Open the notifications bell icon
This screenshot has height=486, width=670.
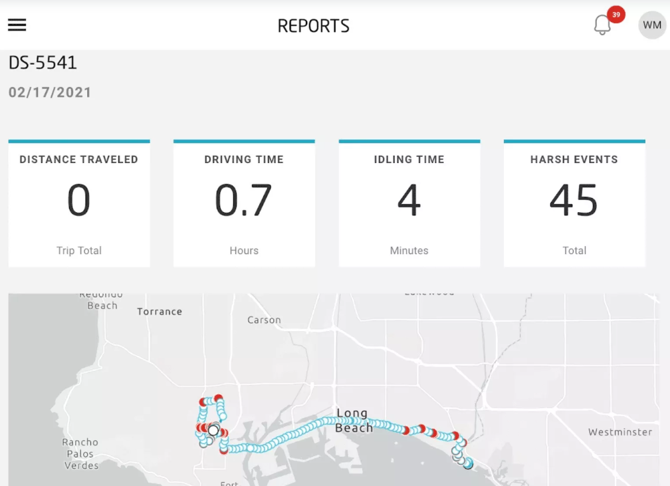point(602,25)
